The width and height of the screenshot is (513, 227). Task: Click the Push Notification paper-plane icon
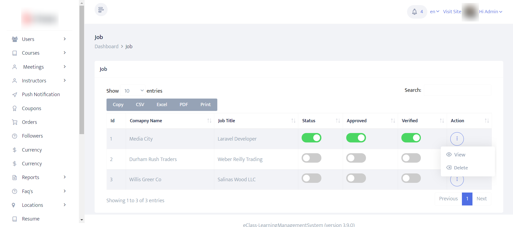[15, 95]
